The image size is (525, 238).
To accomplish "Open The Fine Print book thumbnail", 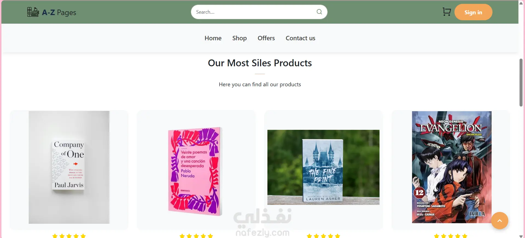I will point(323,167).
